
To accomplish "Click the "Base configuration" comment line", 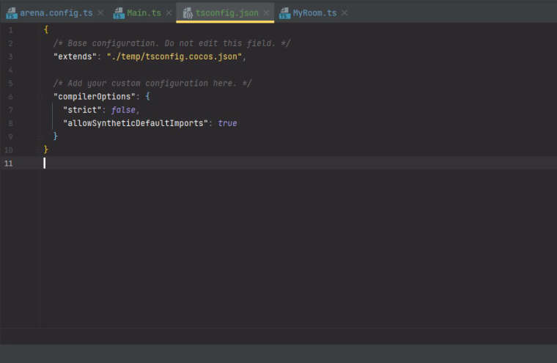I will (171, 43).
